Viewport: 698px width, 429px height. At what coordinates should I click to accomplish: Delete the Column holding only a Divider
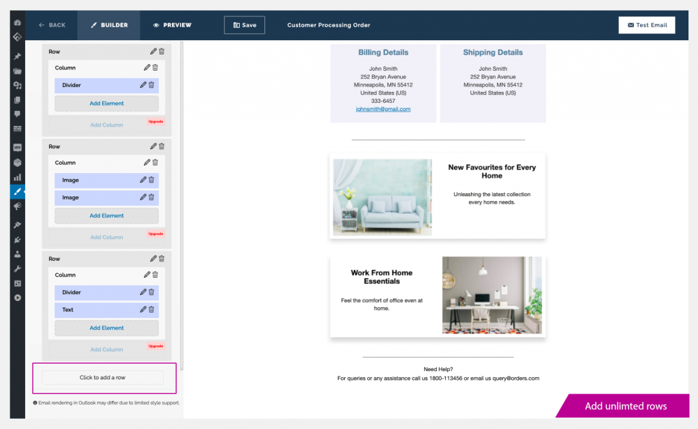(x=155, y=67)
